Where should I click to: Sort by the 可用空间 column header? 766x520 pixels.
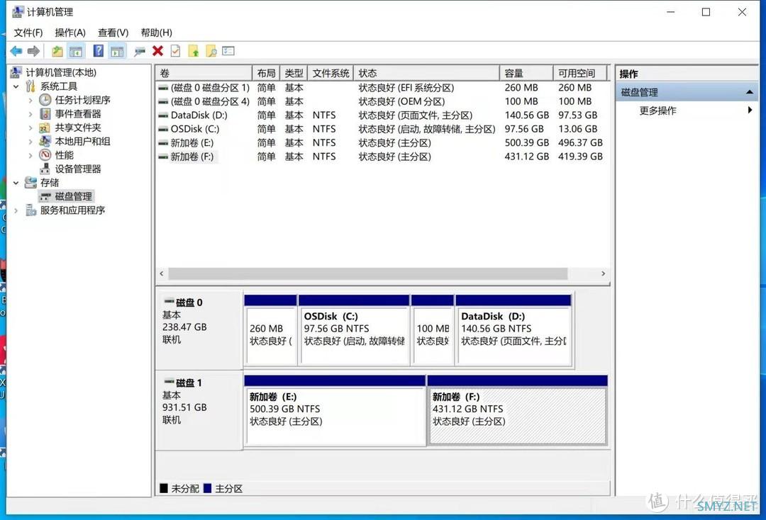pyautogui.click(x=579, y=73)
